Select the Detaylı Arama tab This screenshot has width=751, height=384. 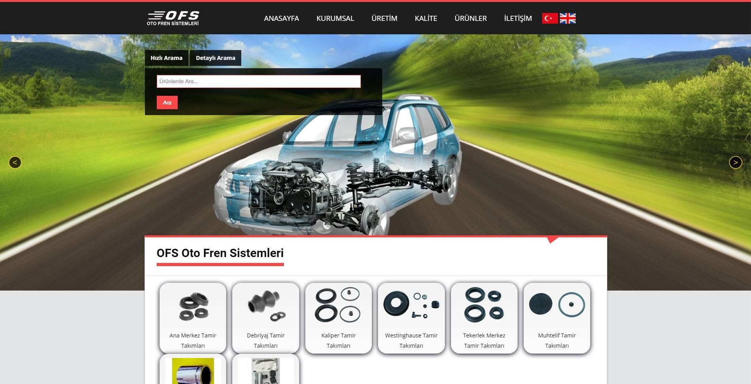(x=216, y=58)
